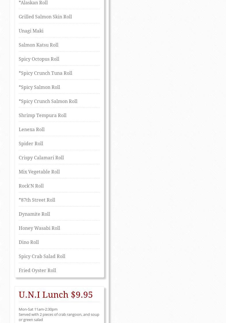226x323 pixels.
Task: Click the Fried Oyster Roll entry
Action: click(37, 271)
